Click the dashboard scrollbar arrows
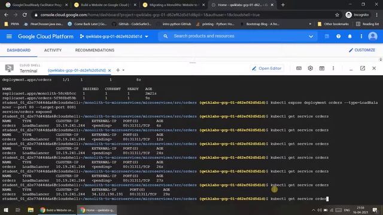The width and height of the screenshot is (383, 215). point(381,59)
